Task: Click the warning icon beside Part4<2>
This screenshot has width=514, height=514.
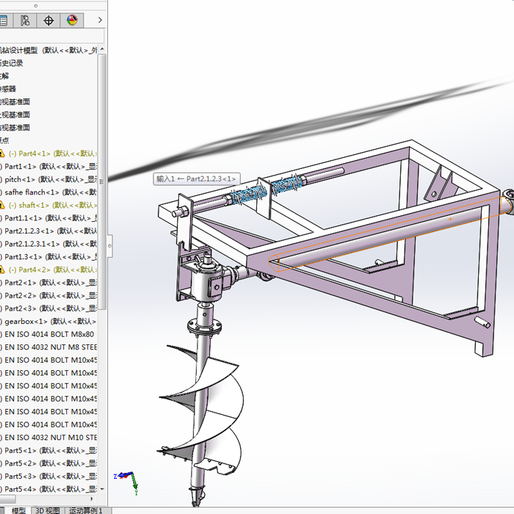Action: click(2, 269)
